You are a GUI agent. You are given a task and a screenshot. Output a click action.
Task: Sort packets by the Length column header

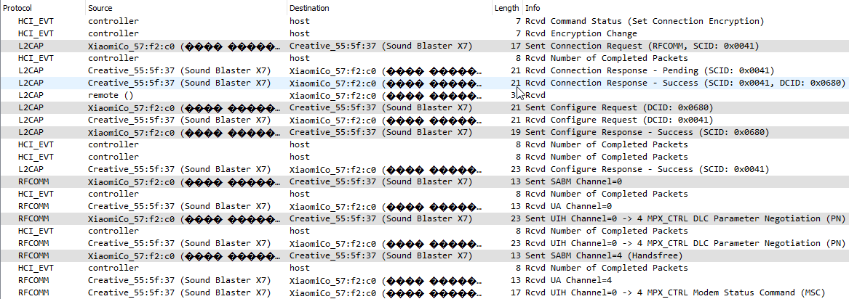tap(507, 8)
